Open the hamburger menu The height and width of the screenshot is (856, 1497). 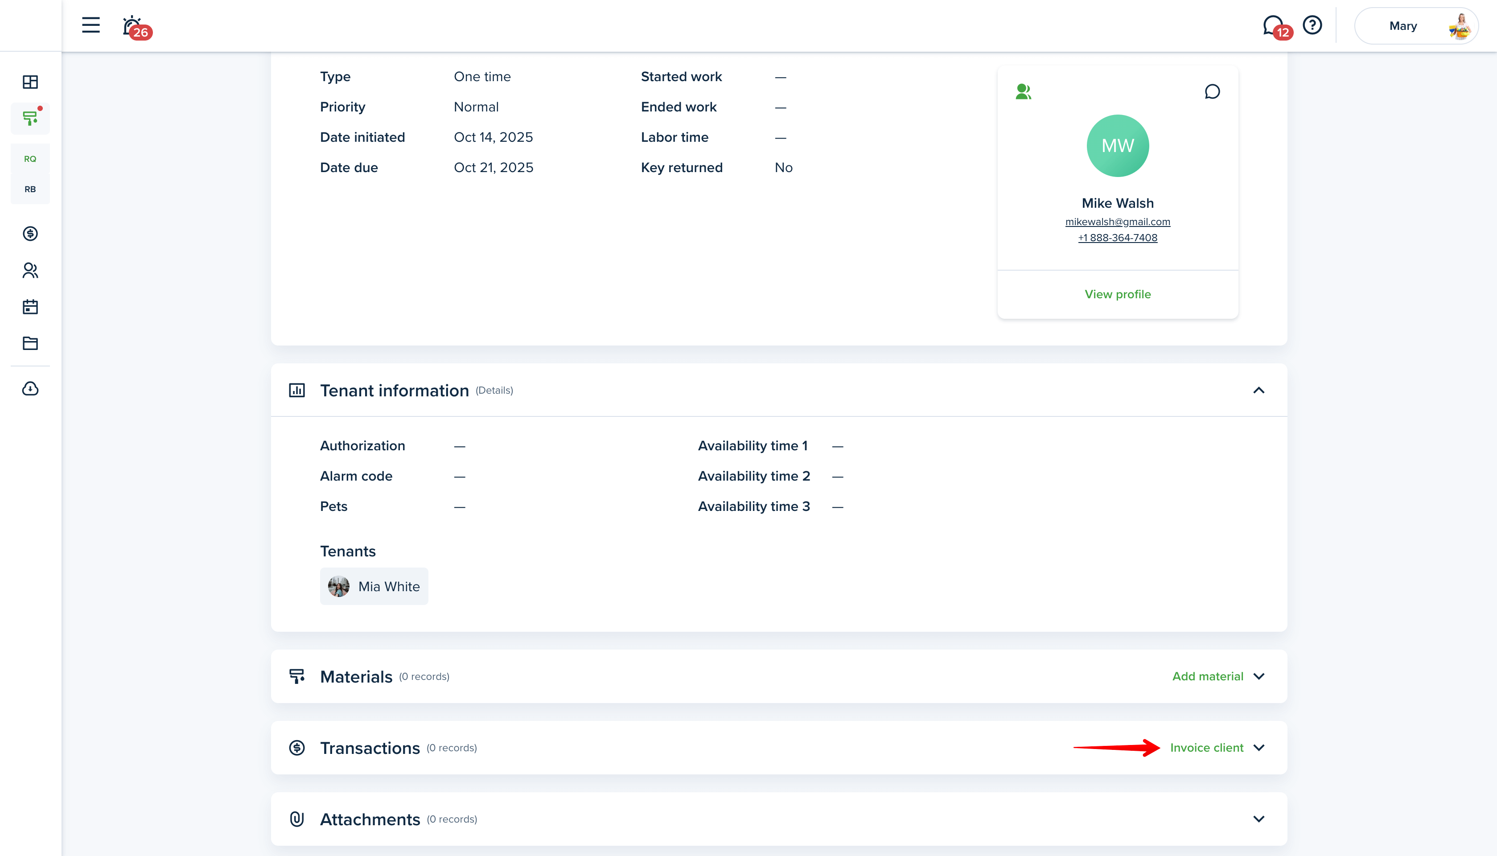pyautogui.click(x=90, y=25)
